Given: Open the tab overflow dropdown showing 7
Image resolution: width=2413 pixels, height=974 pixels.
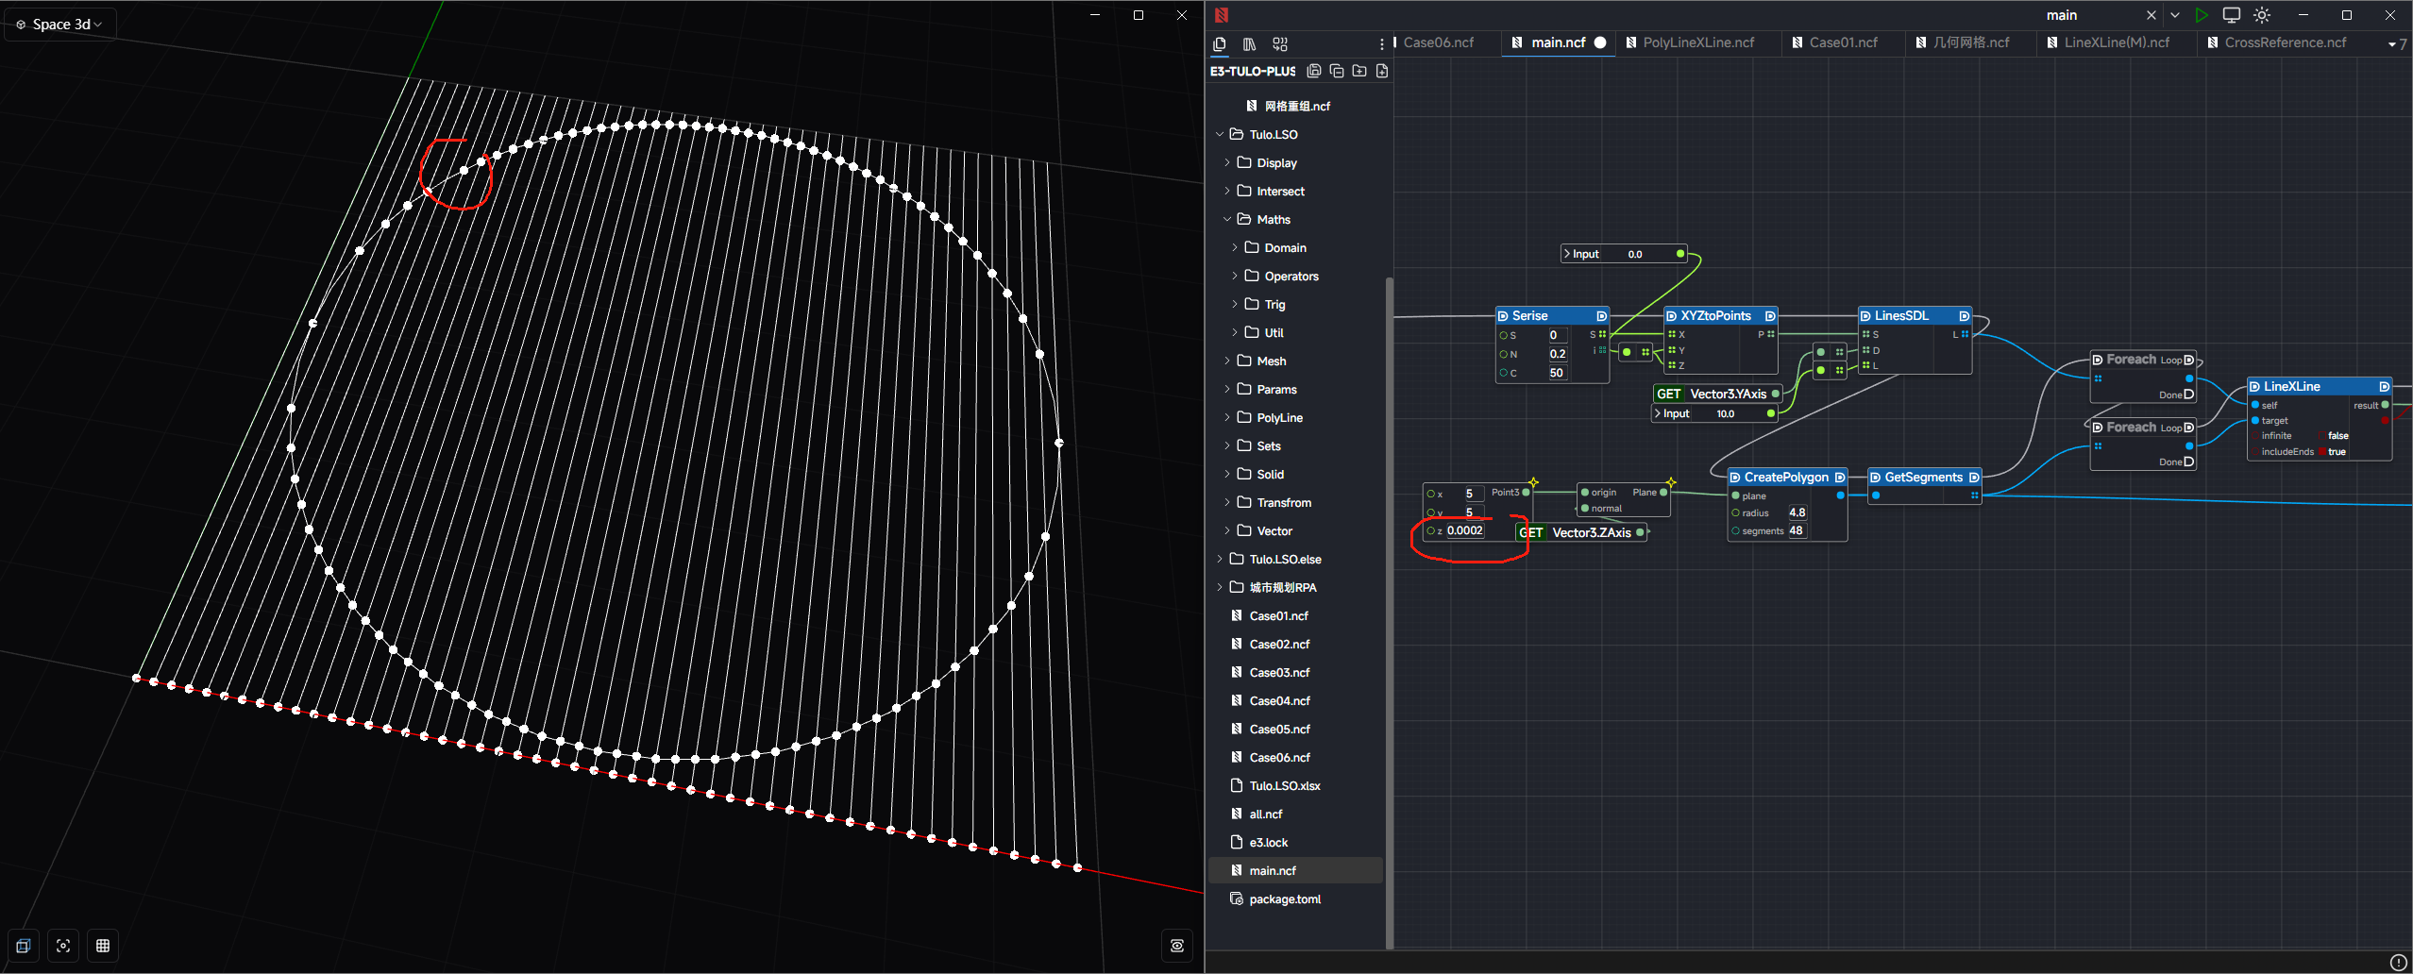Looking at the screenshot, I should (2396, 43).
